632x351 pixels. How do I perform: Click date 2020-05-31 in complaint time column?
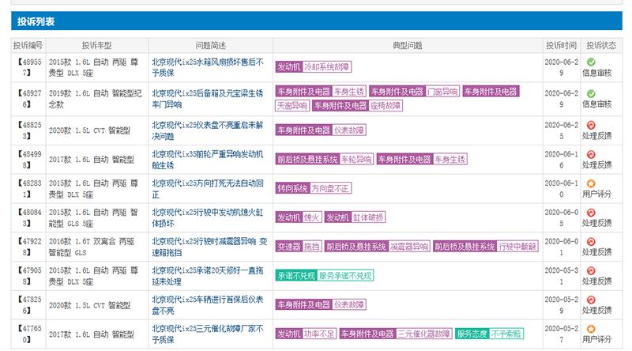pos(561,276)
